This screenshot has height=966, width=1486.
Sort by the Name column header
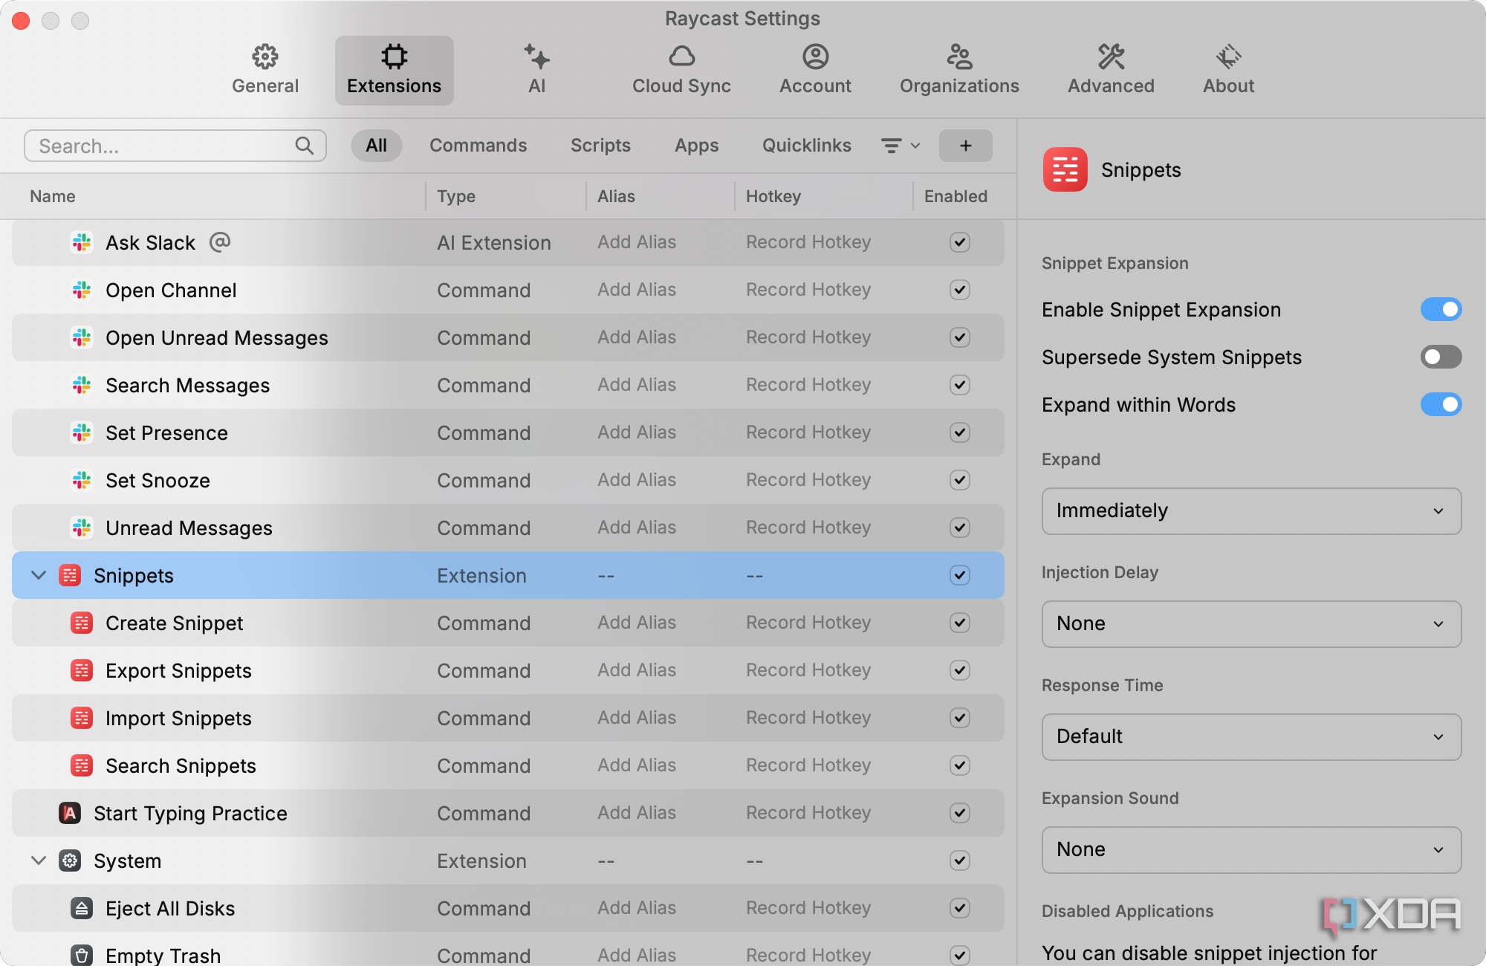tap(53, 196)
